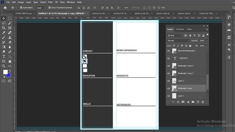The width and height of the screenshot is (235, 132).
Task: Select the Zoom tool
Action: 4,66
